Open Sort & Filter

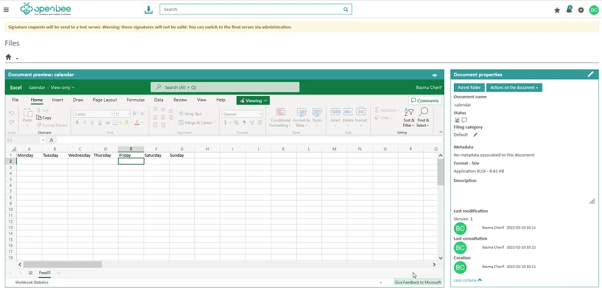point(409,118)
